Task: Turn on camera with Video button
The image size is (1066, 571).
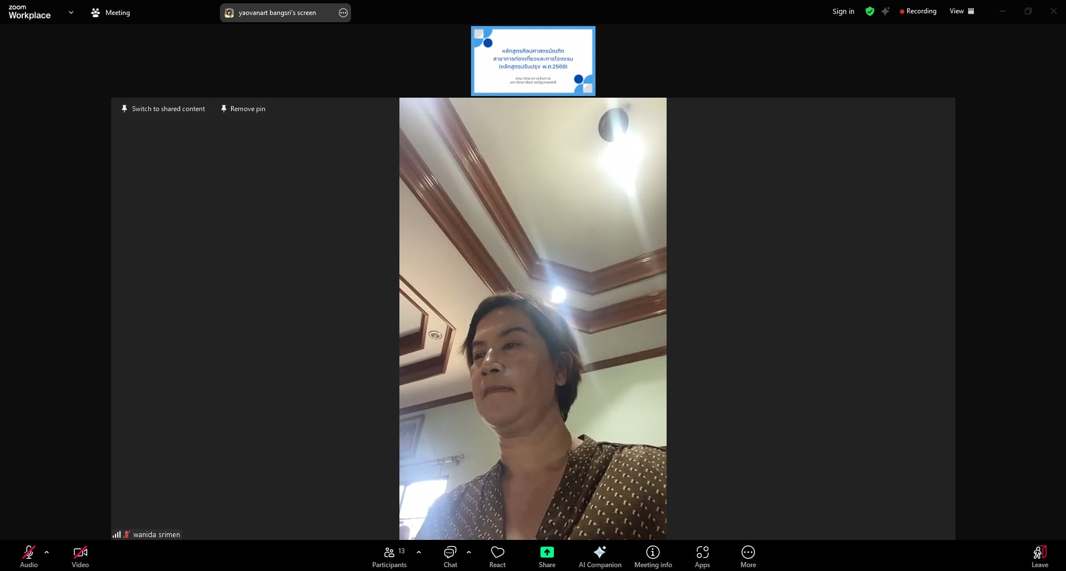Action: coord(80,557)
